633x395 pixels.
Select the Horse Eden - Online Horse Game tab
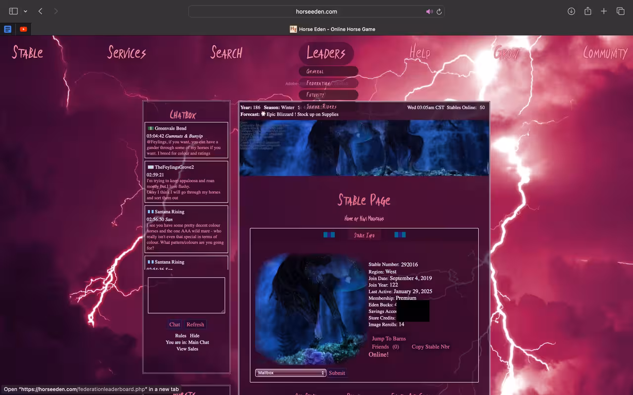332,29
